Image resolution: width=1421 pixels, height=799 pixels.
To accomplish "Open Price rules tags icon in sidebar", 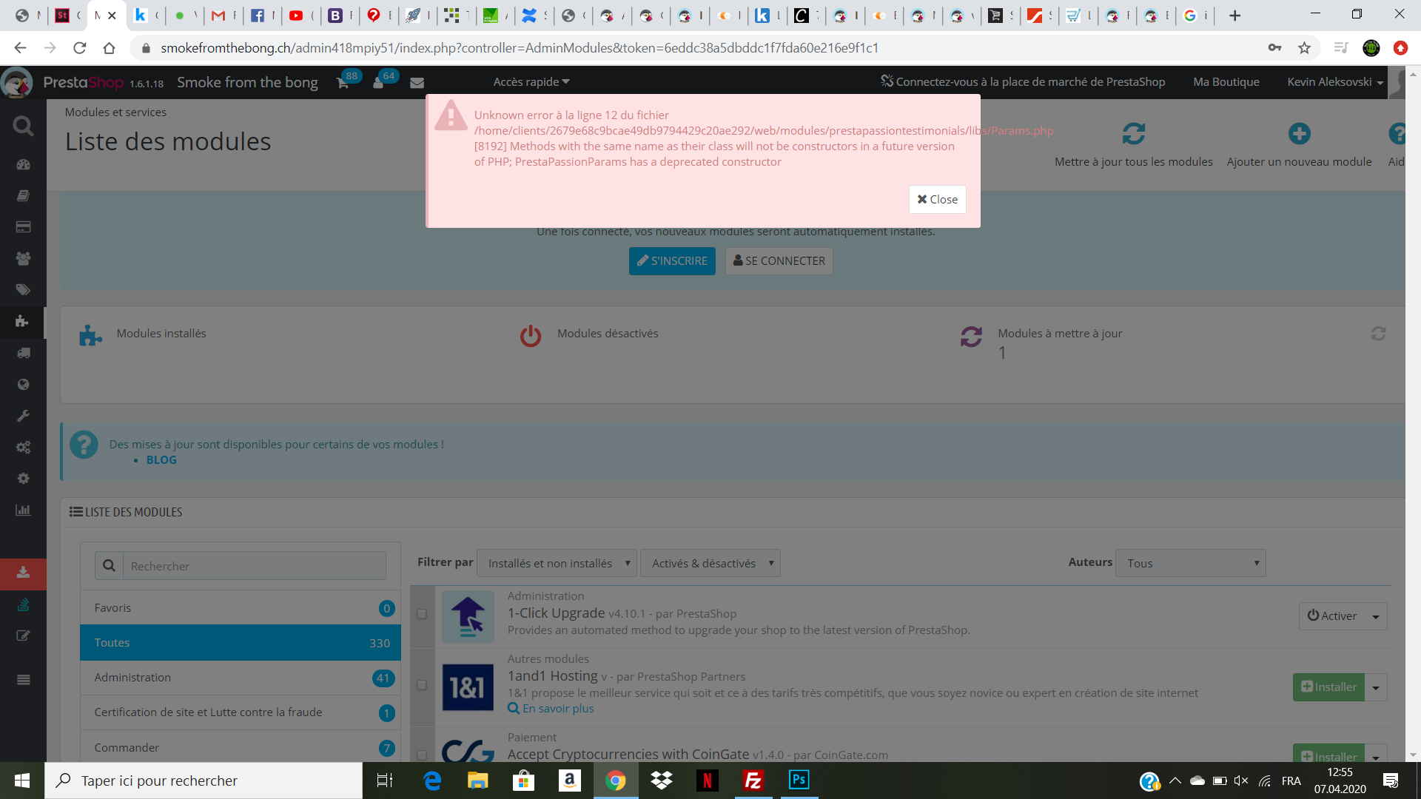I will (x=23, y=290).
